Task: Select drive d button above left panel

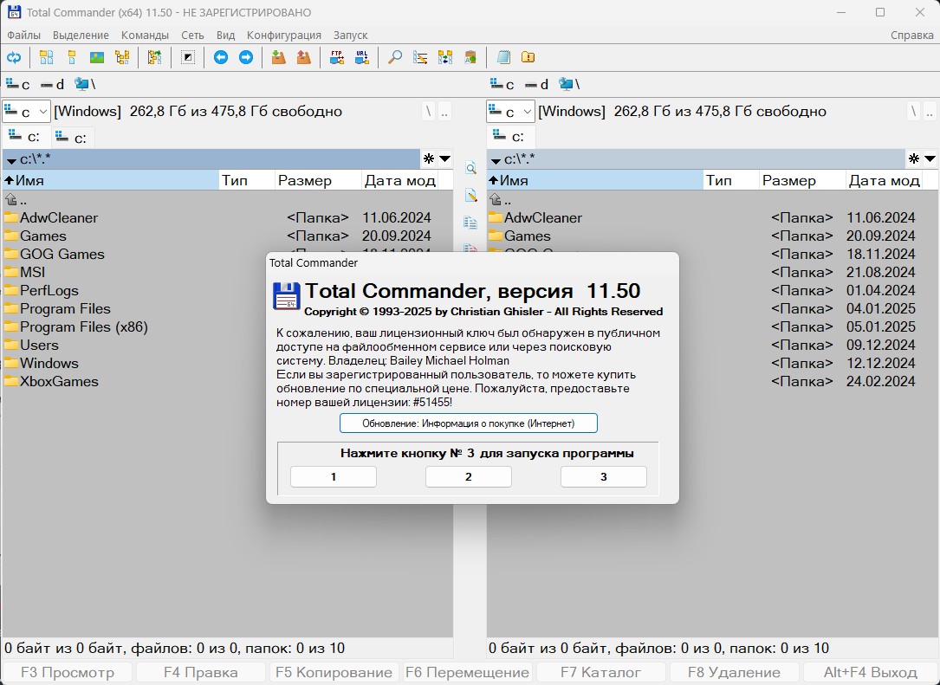Action: click(x=53, y=85)
